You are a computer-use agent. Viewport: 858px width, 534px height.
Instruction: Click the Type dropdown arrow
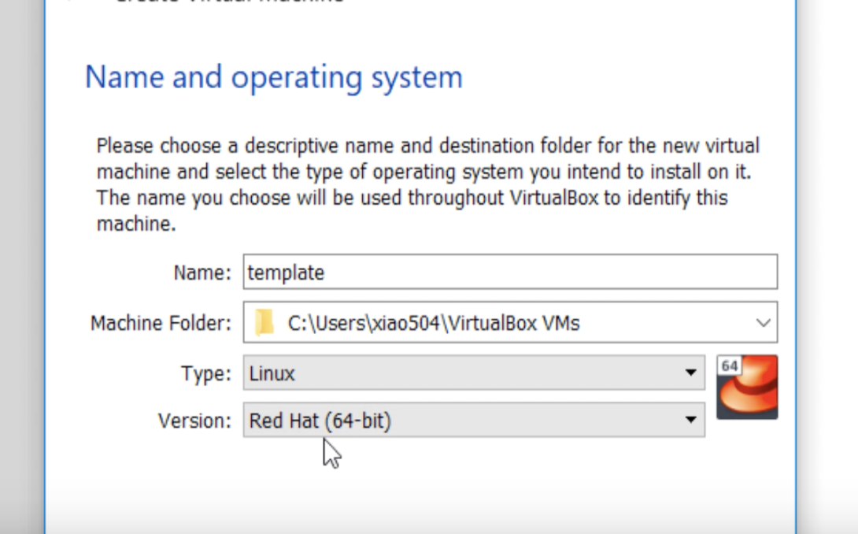pyautogui.click(x=690, y=373)
